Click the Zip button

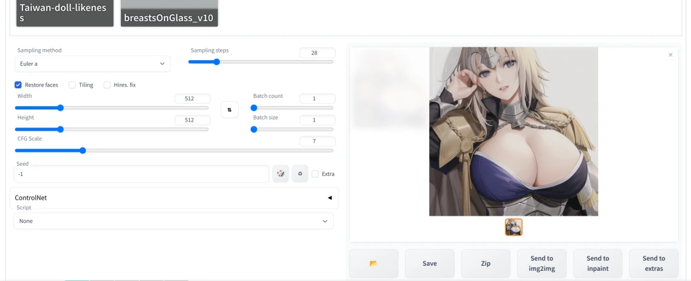486,263
